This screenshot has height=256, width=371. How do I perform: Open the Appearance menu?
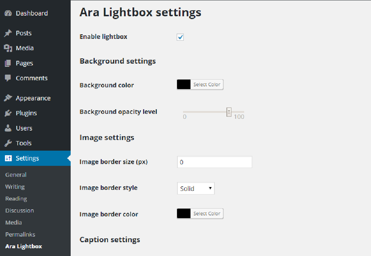click(x=33, y=98)
